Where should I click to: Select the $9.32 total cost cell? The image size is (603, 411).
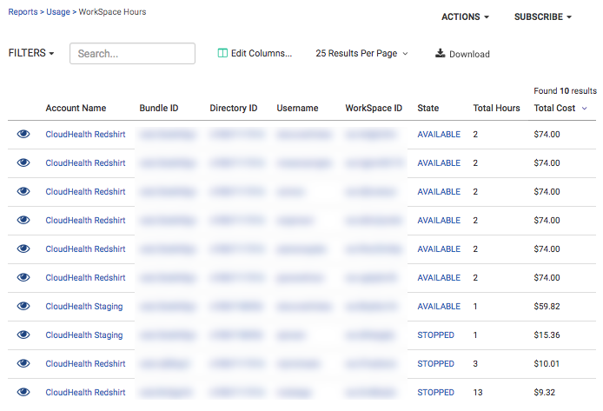click(x=544, y=393)
